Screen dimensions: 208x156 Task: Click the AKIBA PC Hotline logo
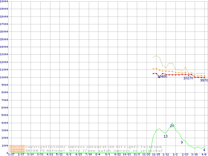click(x=17, y=149)
